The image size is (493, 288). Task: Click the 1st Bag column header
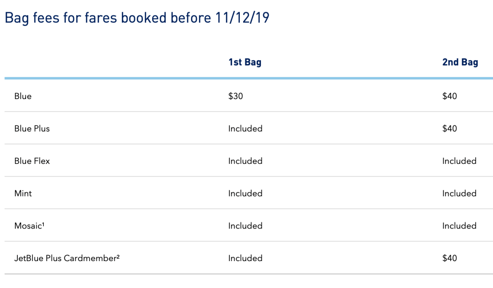tap(245, 63)
